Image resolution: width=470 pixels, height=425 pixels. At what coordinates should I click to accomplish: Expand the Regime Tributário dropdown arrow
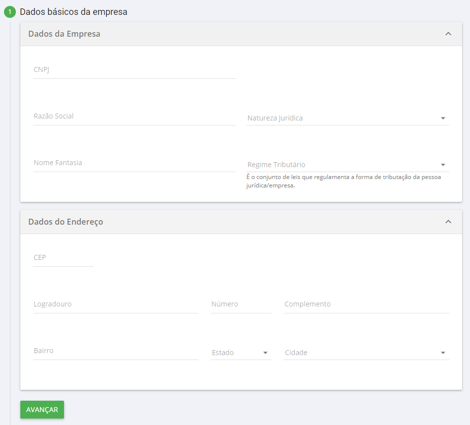tap(443, 165)
